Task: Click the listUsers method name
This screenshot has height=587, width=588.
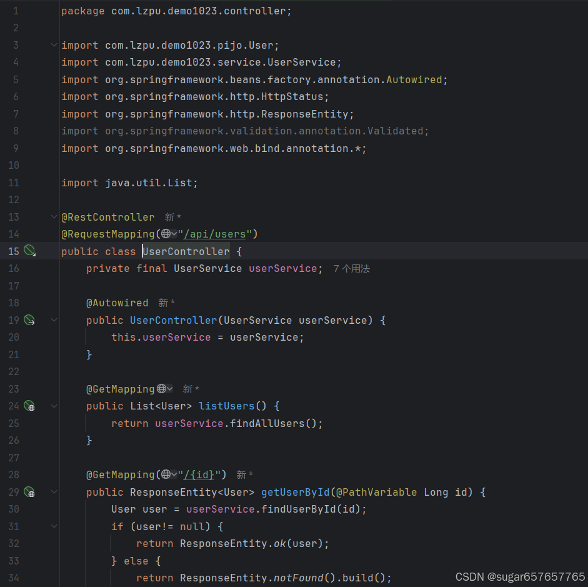Action: (226, 406)
